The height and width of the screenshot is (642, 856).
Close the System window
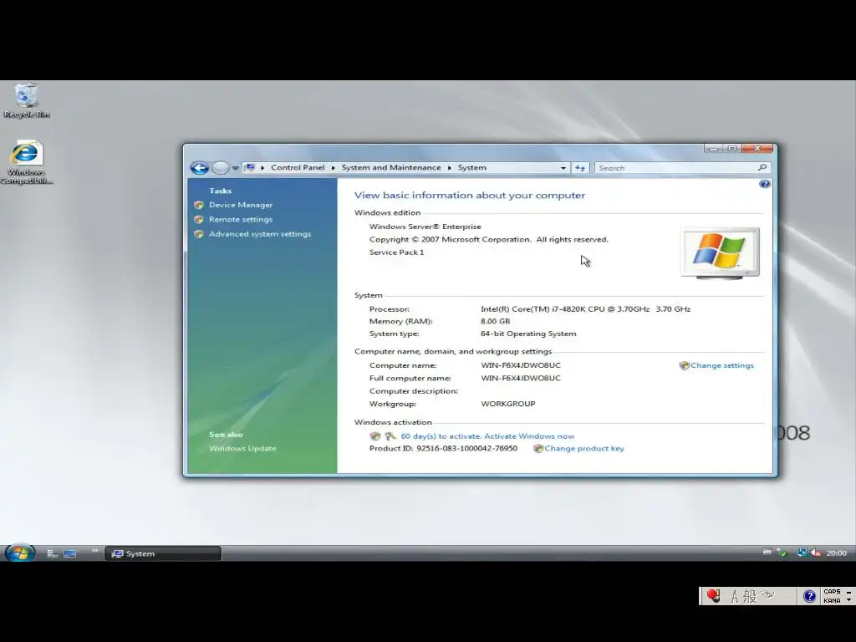[757, 149]
